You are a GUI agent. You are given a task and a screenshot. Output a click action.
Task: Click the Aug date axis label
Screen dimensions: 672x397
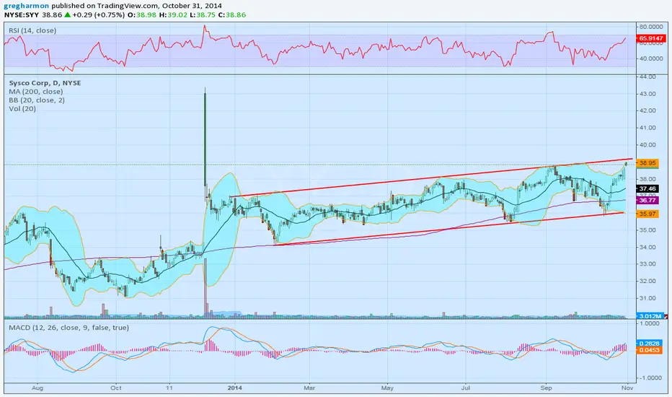click(x=37, y=388)
